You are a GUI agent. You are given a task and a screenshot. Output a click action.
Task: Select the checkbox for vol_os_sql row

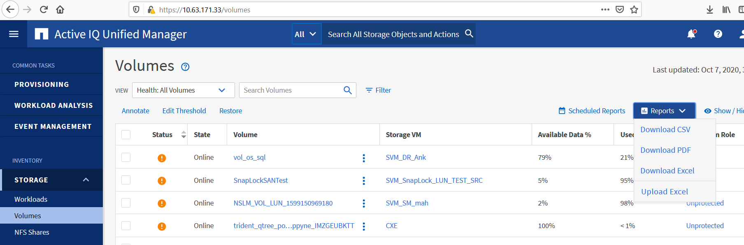126,157
